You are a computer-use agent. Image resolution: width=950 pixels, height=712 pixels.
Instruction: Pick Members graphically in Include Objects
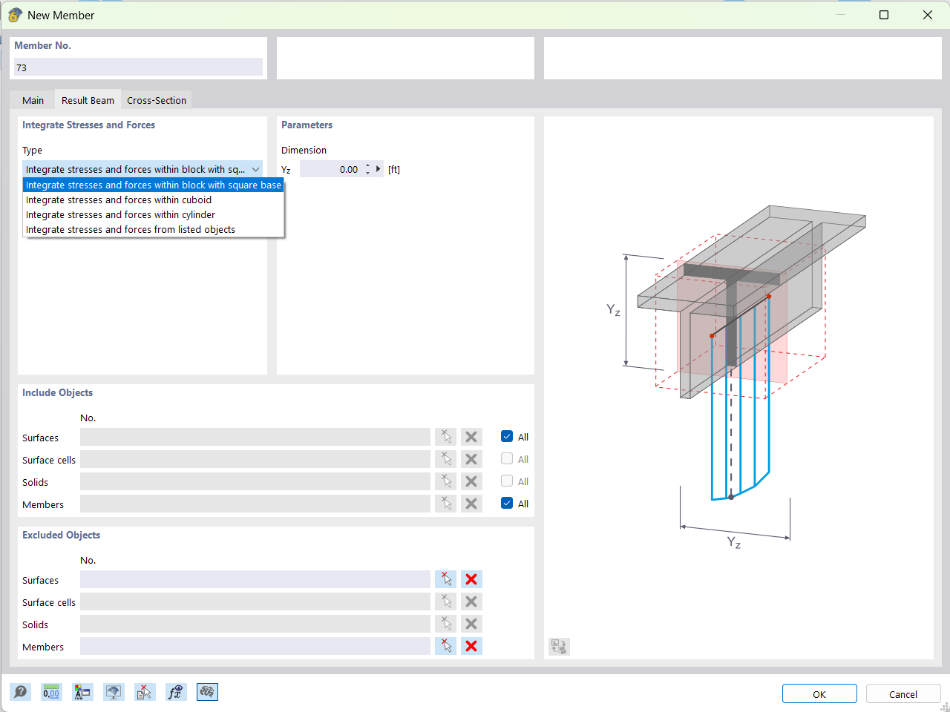point(446,504)
